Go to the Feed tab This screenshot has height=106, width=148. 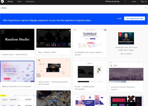click(19, 1)
